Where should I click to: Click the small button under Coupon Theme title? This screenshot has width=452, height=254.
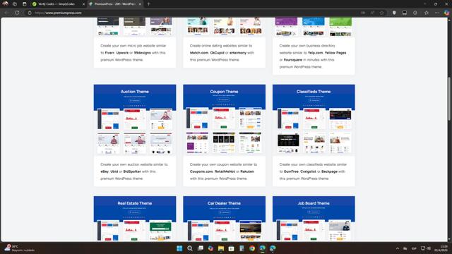(x=224, y=99)
